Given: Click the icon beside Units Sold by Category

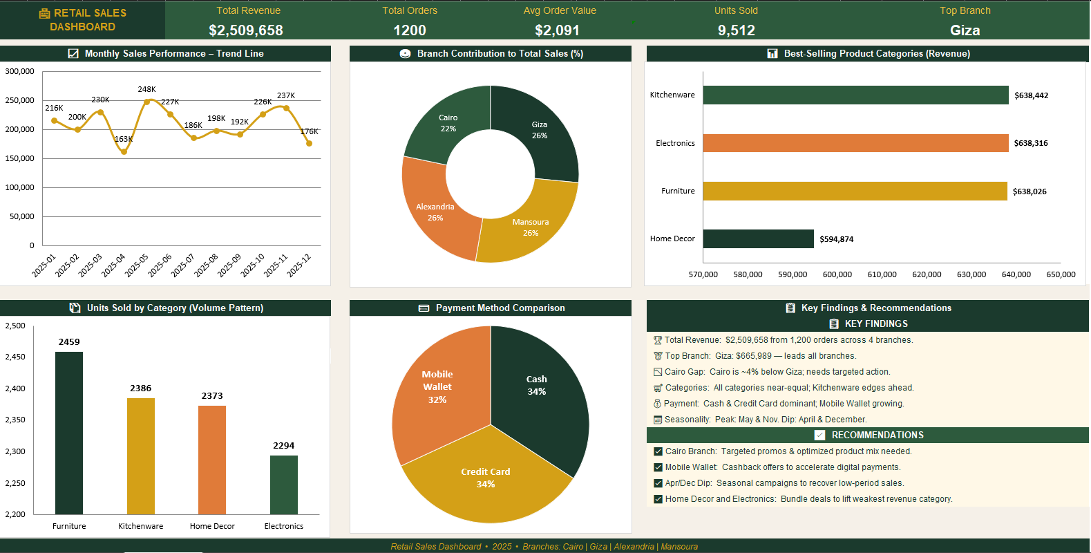Looking at the screenshot, I should [75, 308].
